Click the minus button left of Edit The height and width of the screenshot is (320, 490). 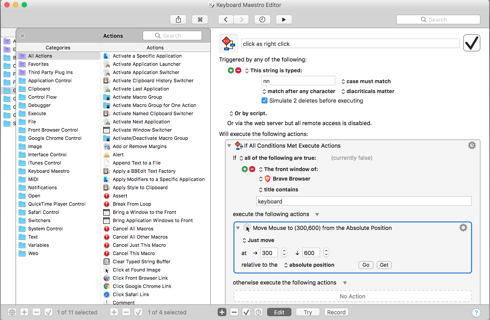pos(234,312)
